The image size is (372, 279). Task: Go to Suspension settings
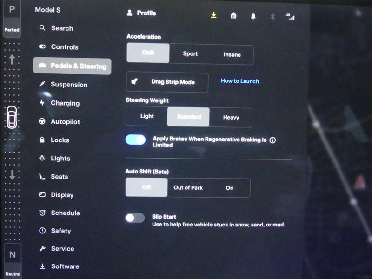pos(63,85)
